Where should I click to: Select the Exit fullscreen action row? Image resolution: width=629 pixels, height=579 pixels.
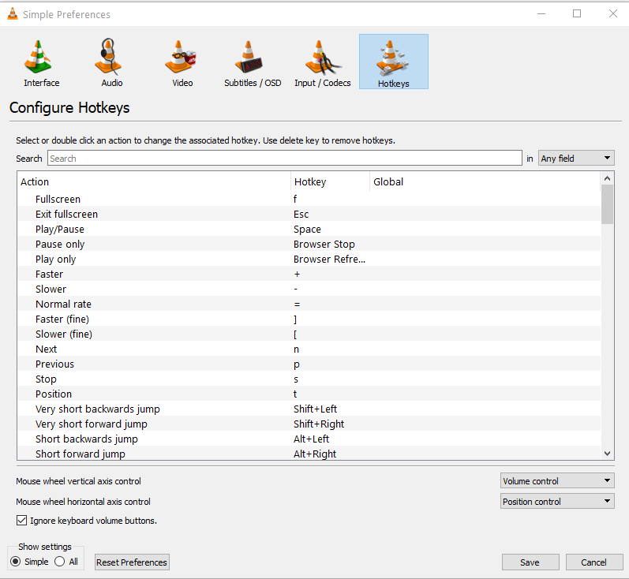309,214
